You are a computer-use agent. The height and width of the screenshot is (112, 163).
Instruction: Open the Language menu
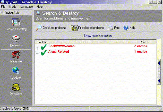pyautogui.click(x=27, y=7)
